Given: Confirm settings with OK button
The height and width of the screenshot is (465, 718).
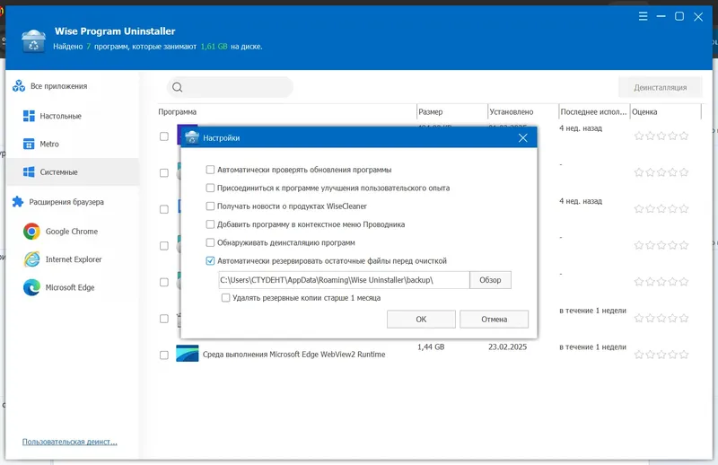Looking at the screenshot, I should pyautogui.click(x=421, y=320).
